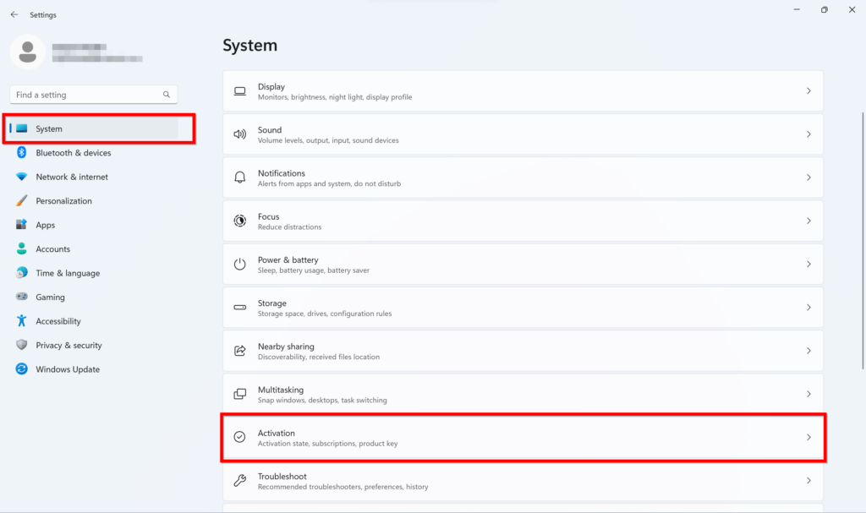This screenshot has width=866, height=513.
Task: Expand the Activation chevron arrow
Action: 808,437
